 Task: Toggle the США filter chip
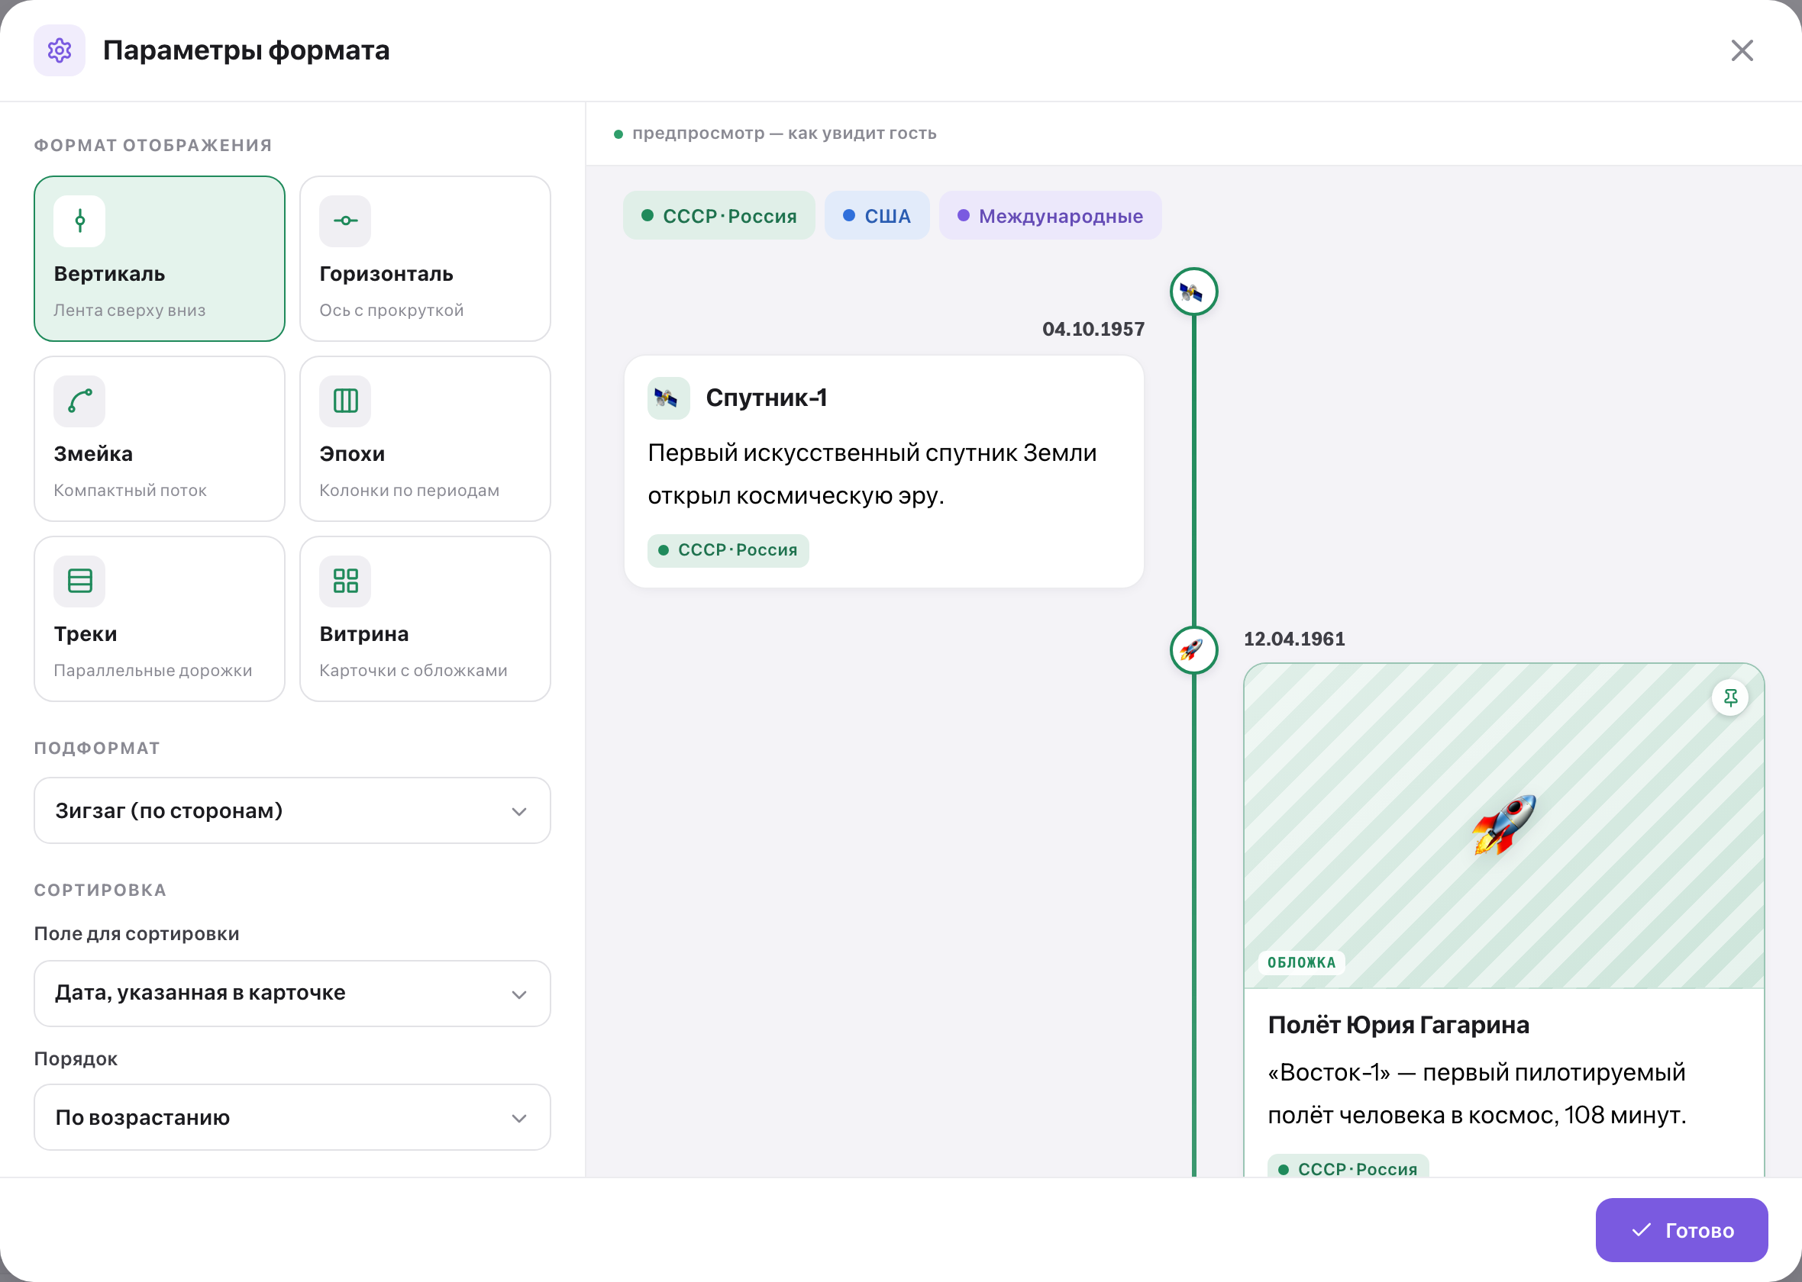tap(877, 215)
